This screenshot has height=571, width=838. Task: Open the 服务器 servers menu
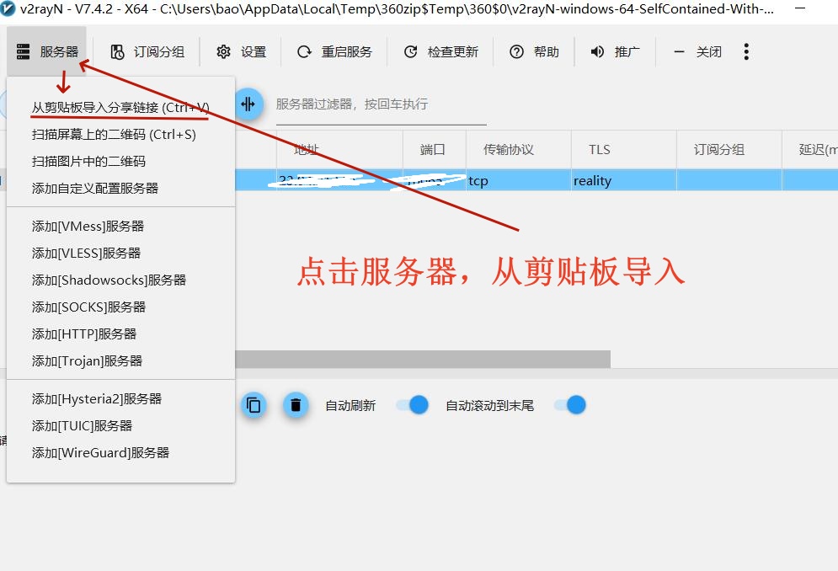tap(47, 52)
